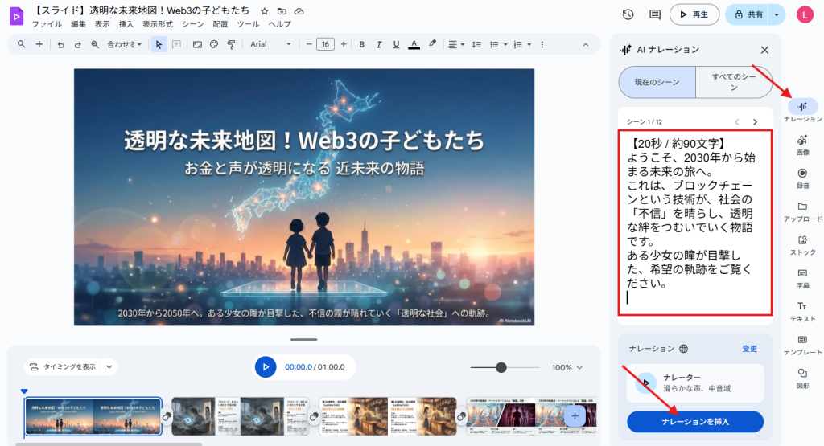Star this video with the star icon
824x446 pixels.
pyautogui.click(x=265, y=11)
